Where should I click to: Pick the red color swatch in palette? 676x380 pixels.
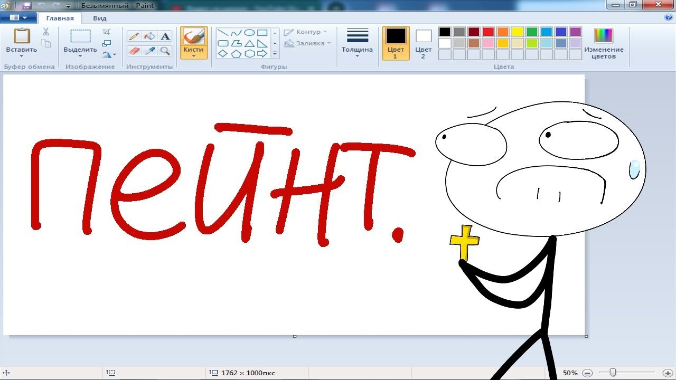pos(488,32)
